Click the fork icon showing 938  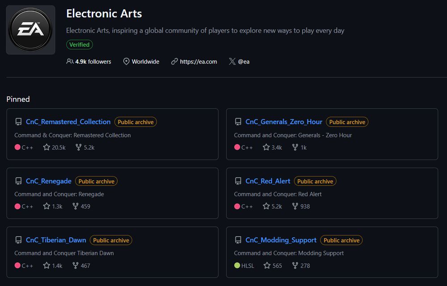point(295,206)
